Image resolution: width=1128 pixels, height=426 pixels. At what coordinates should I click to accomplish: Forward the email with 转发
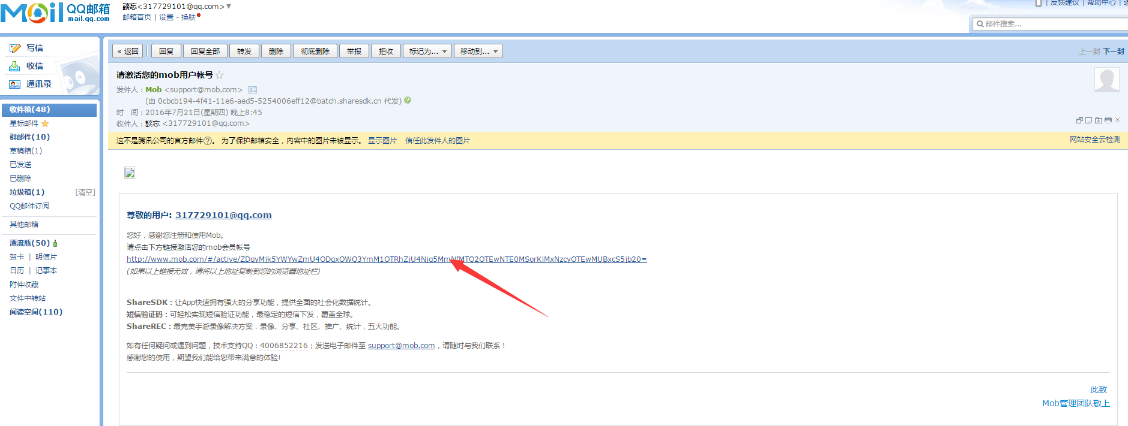click(244, 52)
